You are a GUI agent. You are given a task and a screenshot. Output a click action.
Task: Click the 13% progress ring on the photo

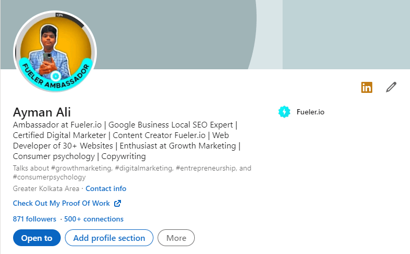(60, 15)
